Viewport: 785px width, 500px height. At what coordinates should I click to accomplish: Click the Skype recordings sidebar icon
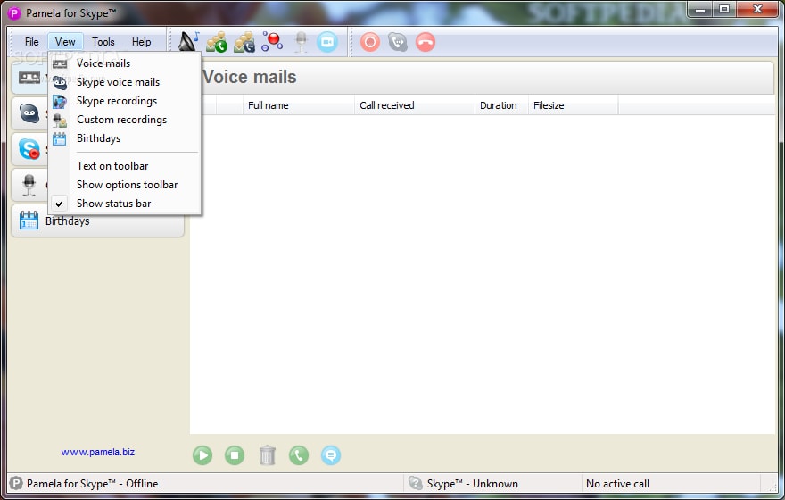coord(29,149)
